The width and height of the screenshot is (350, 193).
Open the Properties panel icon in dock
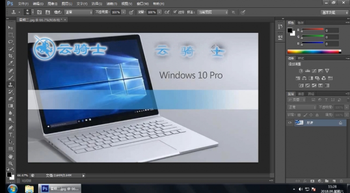pyautogui.click(x=280, y=37)
